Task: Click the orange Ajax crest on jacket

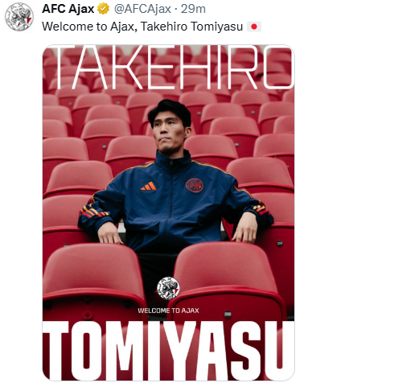Action: click(x=195, y=185)
